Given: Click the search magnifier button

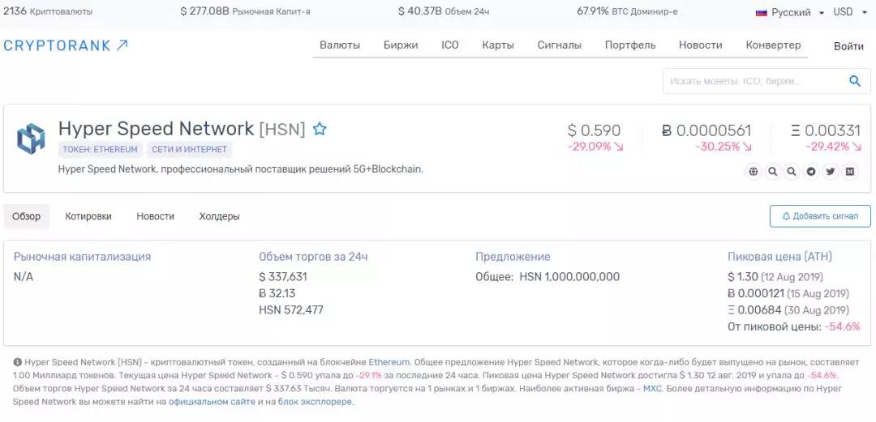Looking at the screenshot, I should point(855,81).
